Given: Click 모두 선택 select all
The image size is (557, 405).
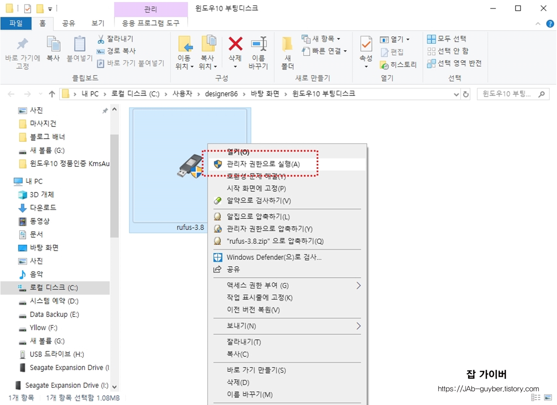Looking at the screenshot, I should 447,39.
